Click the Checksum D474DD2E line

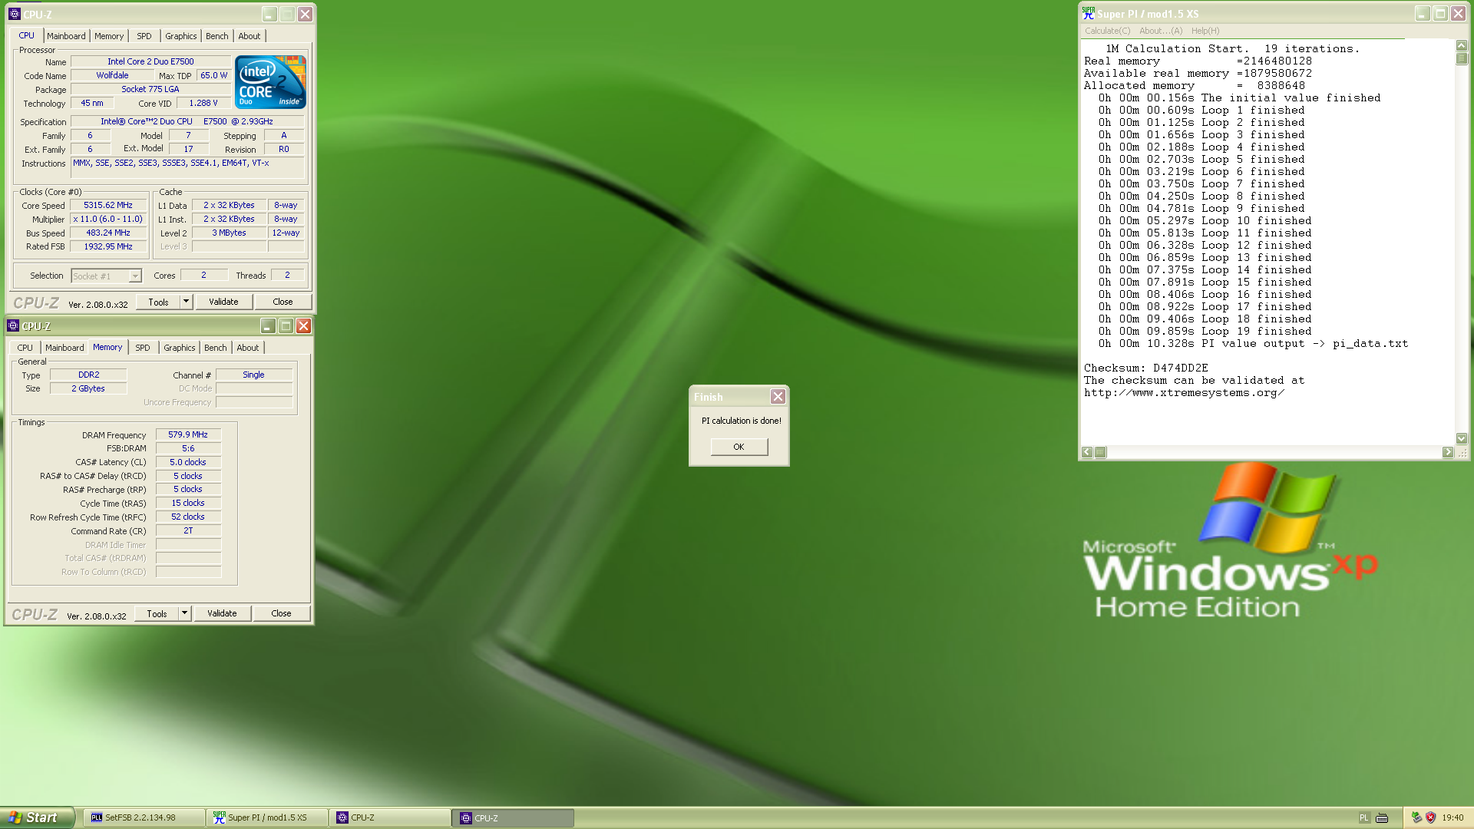click(1147, 368)
